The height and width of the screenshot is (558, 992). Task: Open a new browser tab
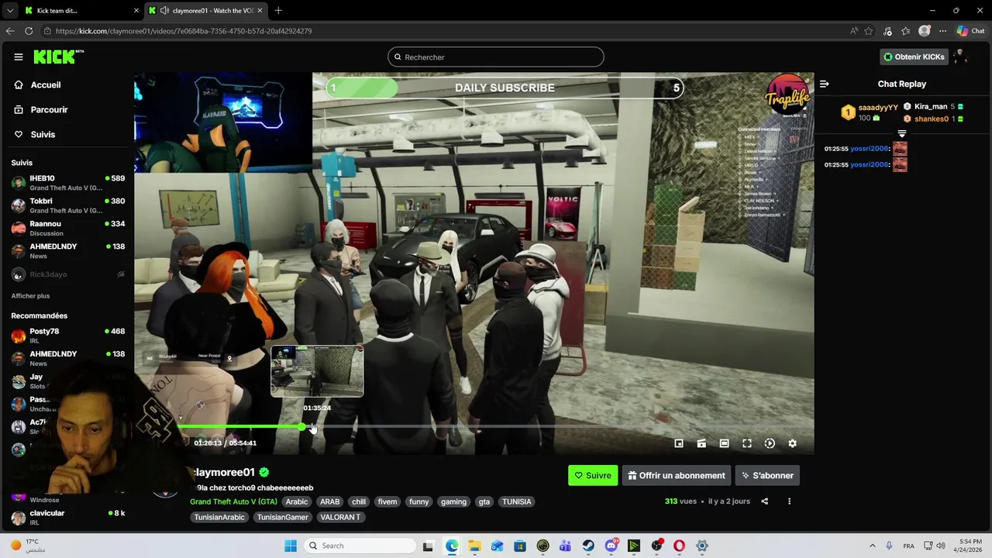pyautogui.click(x=278, y=10)
